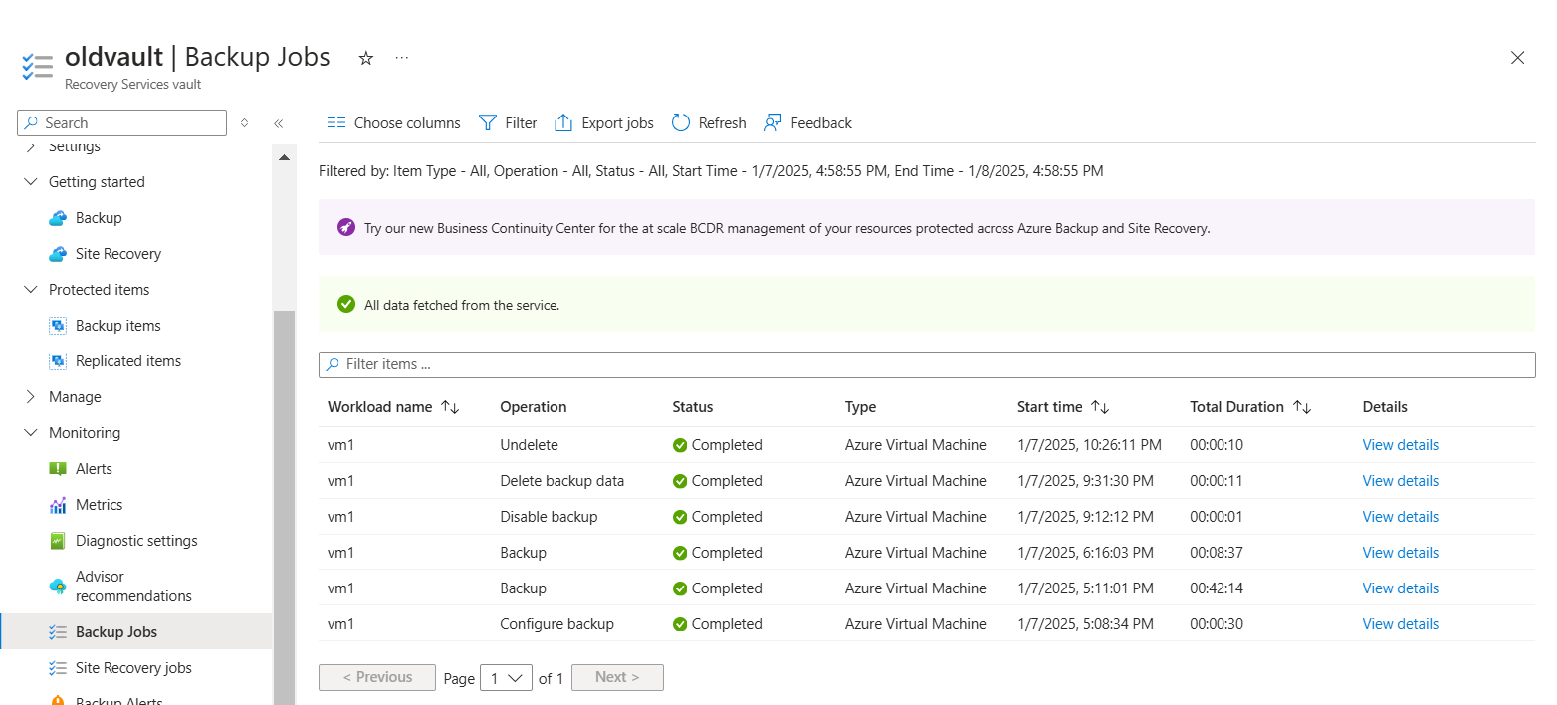The image size is (1557, 705).
Task: View details of Disable backup job
Action: click(x=1400, y=517)
